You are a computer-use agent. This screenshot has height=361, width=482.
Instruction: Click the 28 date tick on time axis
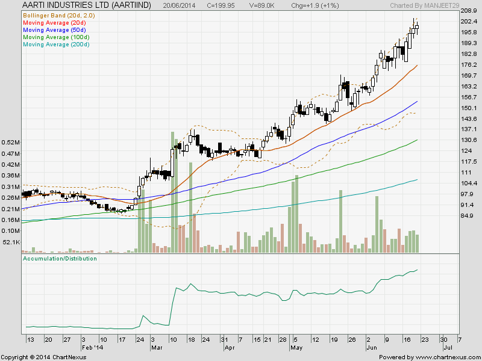[283, 340]
